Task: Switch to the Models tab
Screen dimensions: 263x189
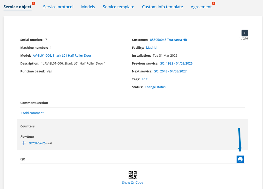Action: click(x=88, y=7)
